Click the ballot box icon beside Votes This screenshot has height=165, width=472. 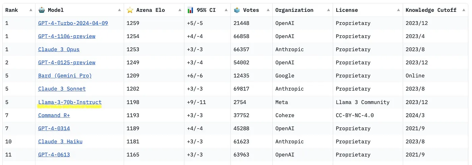[237, 10]
